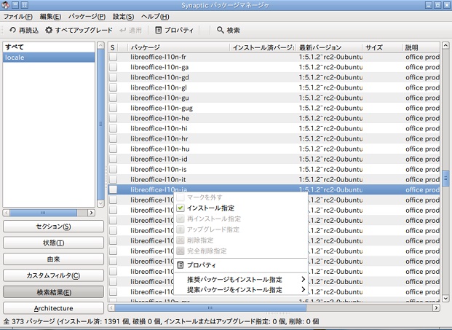Click the greyed complete-removal icon
452x330 pixels.
coord(181,251)
